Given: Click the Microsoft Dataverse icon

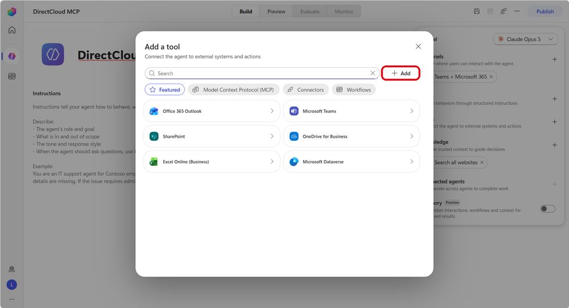Looking at the screenshot, I should coord(294,162).
